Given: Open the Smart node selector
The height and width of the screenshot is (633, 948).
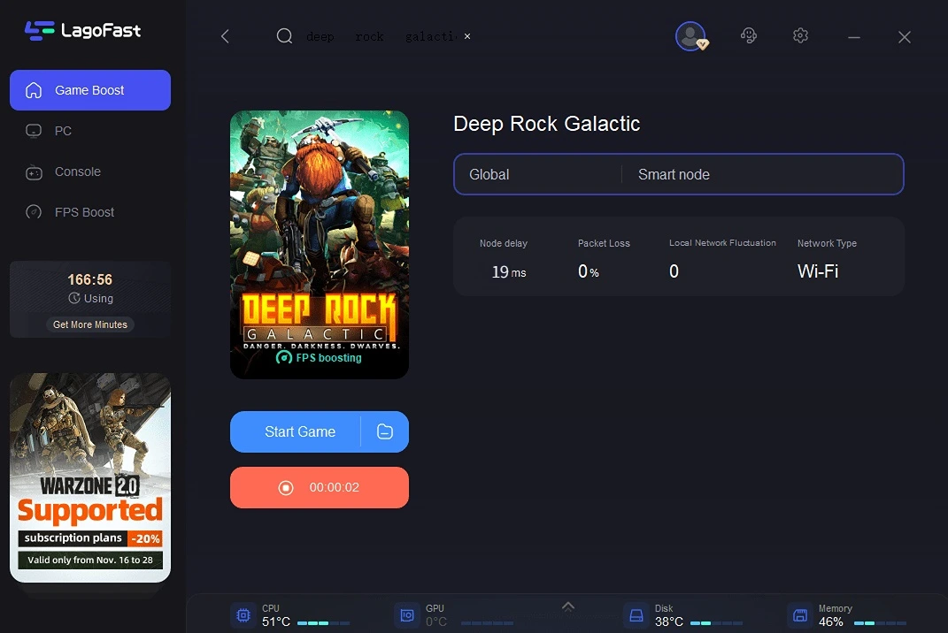Looking at the screenshot, I should pyautogui.click(x=762, y=174).
